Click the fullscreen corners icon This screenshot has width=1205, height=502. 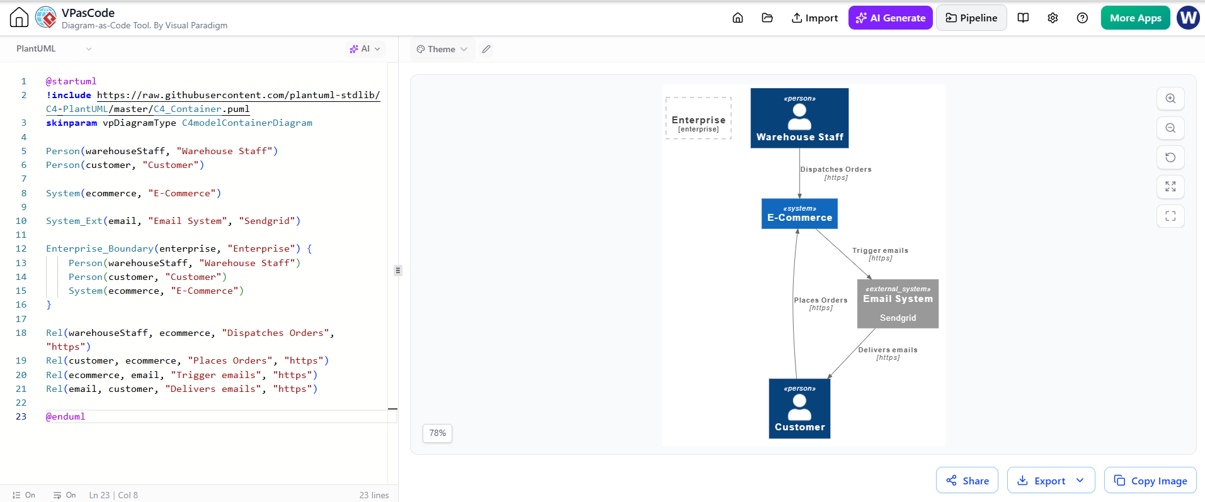coord(1170,216)
